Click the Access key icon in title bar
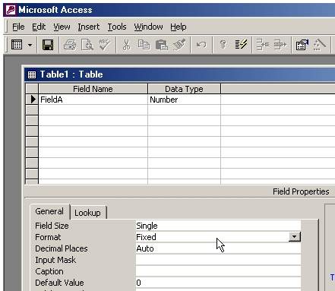The height and width of the screenshot is (291, 335). (x=11, y=10)
